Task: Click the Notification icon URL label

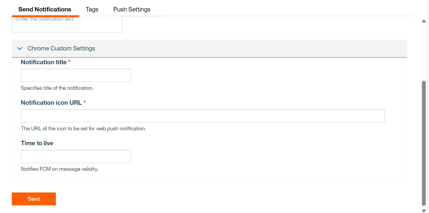Action: click(x=51, y=103)
